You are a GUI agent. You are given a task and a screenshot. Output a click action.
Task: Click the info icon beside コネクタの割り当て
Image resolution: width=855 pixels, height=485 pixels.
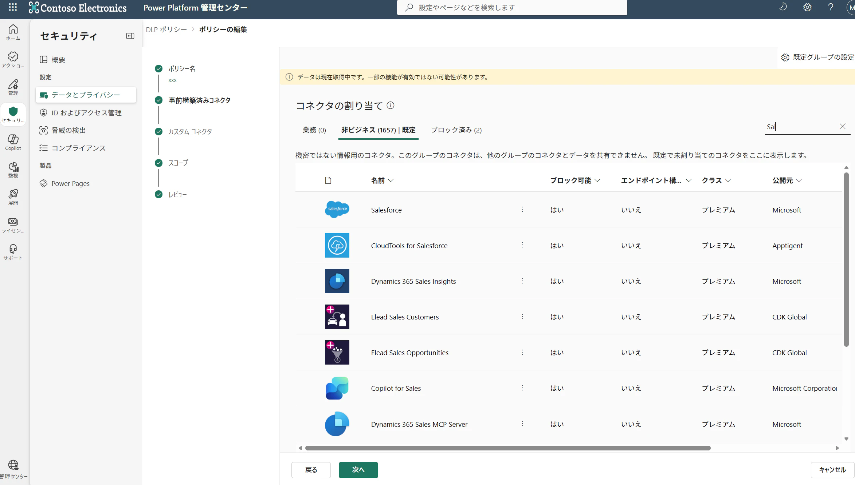(x=391, y=106)
